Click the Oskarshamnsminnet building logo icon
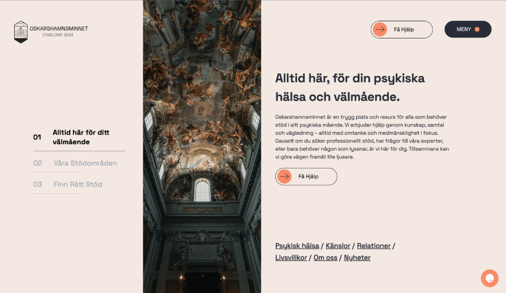Screen dimensions: 506x293 [x=21, y=32]
